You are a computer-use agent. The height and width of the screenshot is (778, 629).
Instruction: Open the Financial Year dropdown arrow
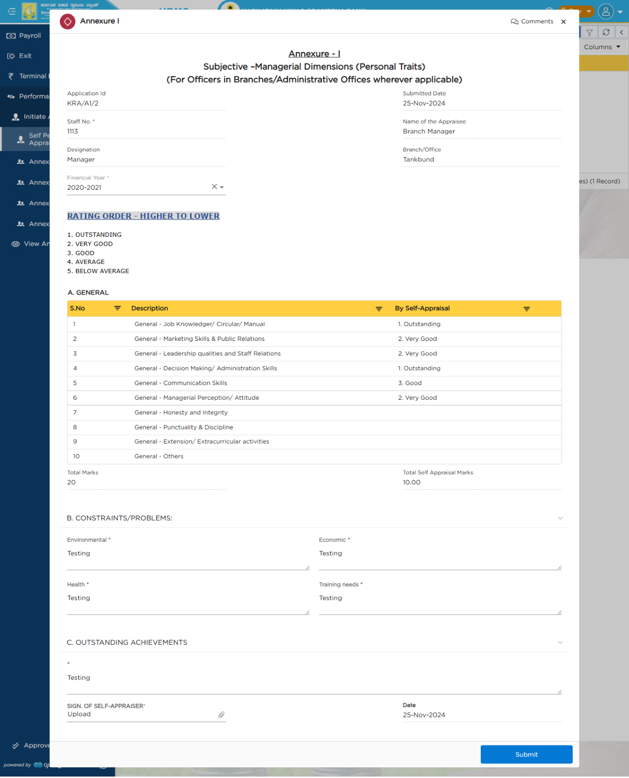point(222,187)
